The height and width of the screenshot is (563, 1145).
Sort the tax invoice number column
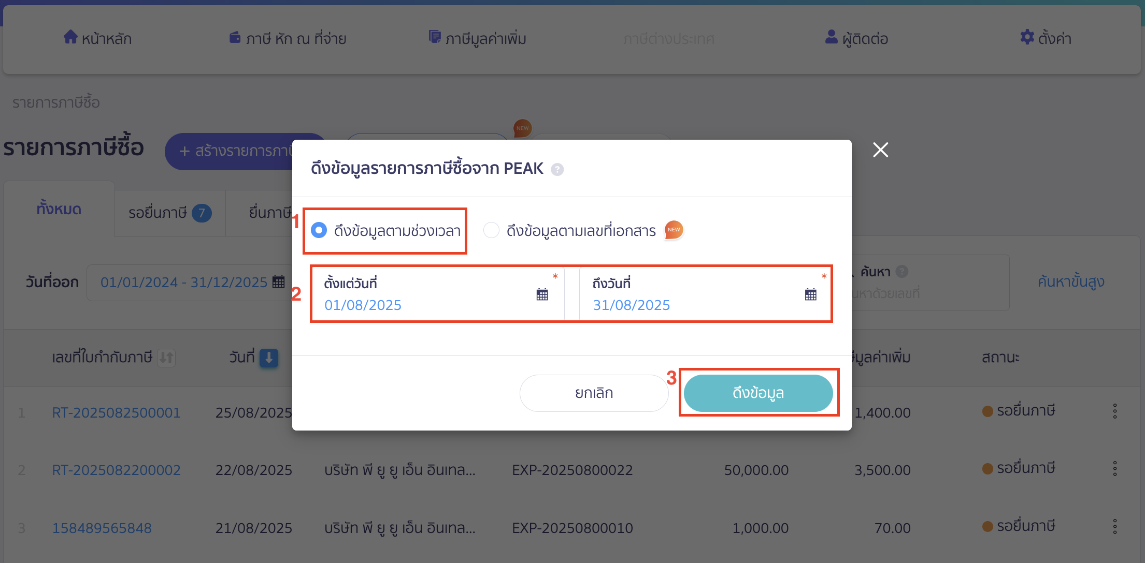pos(166,358)
